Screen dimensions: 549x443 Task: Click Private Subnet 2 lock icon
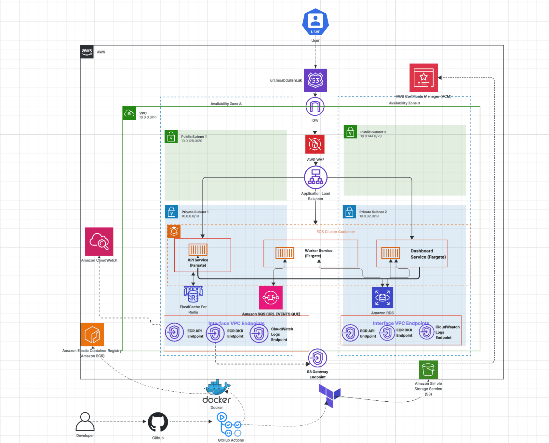(x=349, y=212)
